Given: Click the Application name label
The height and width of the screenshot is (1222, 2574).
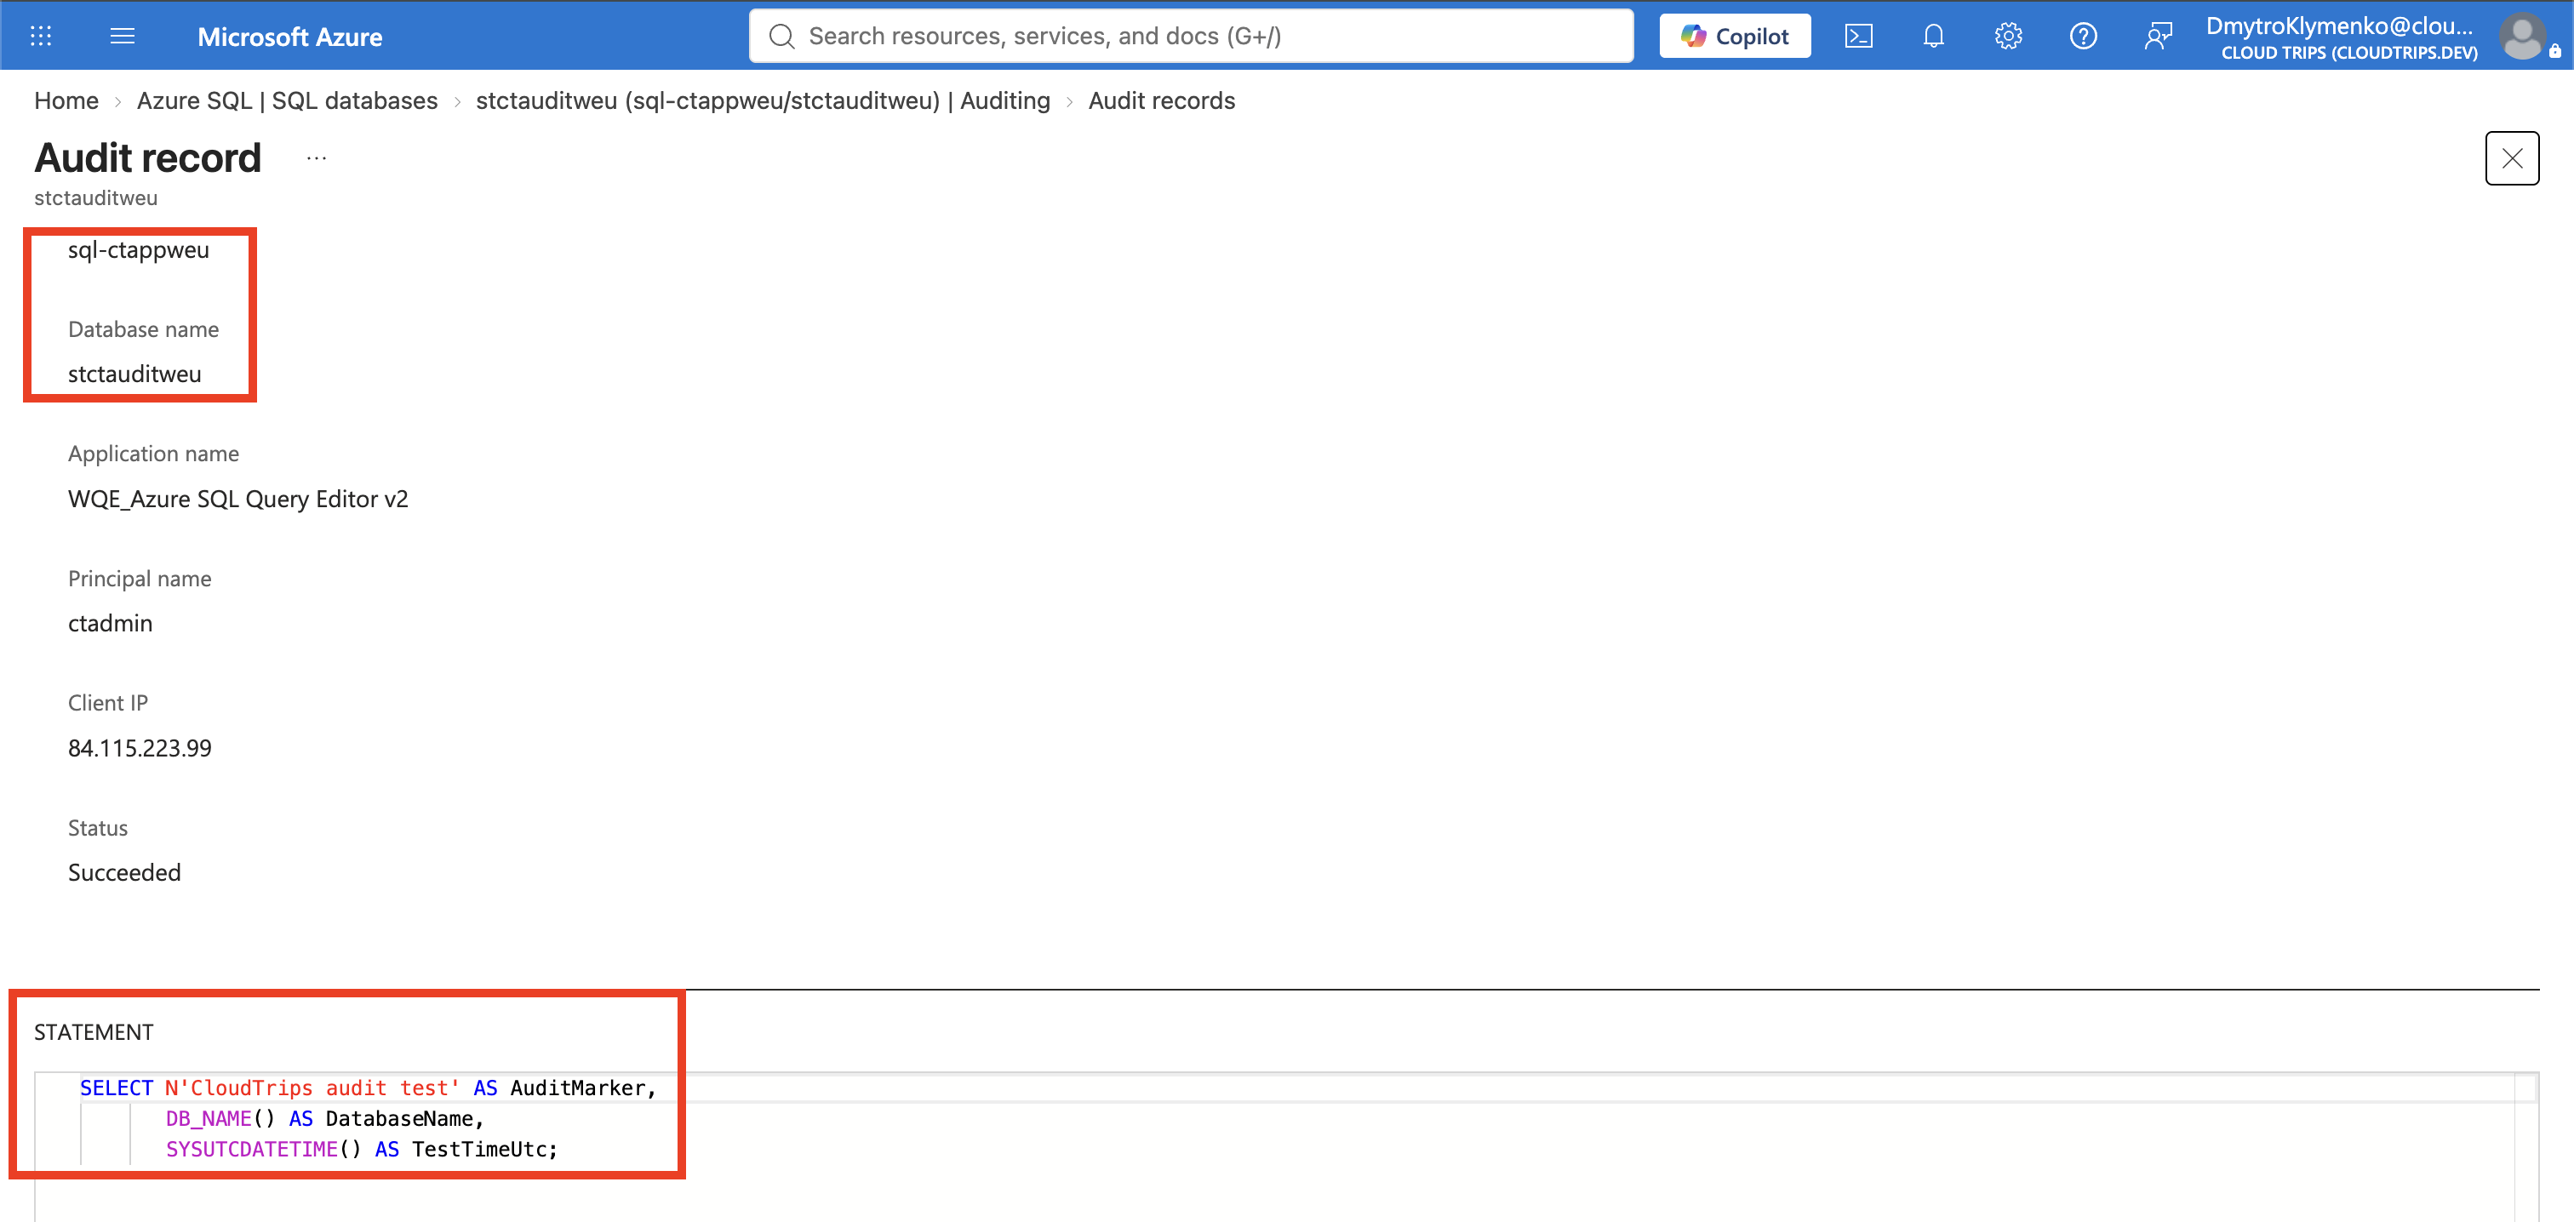Looking at the screenshot, I should click(153, 454).
